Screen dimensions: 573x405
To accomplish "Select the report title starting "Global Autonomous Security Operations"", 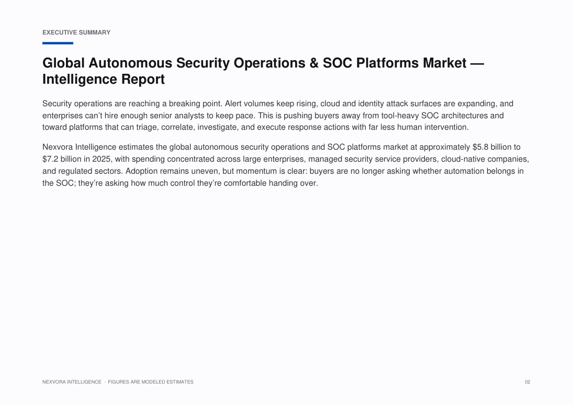I will tap(263, 71).
